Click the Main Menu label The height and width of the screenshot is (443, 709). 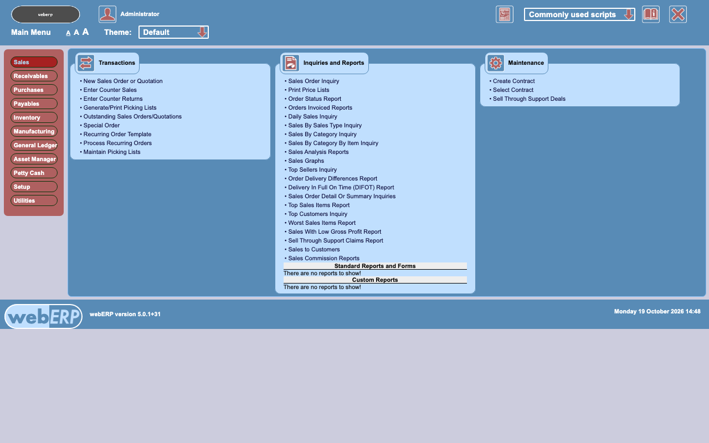[x=31, y=32]
